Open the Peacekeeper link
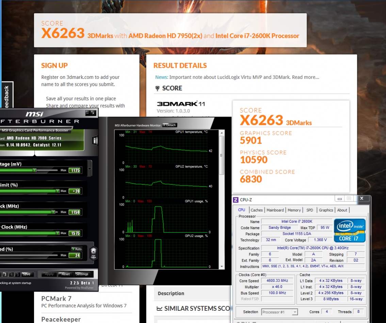386x323 pixels. click(x=61, y=319)
